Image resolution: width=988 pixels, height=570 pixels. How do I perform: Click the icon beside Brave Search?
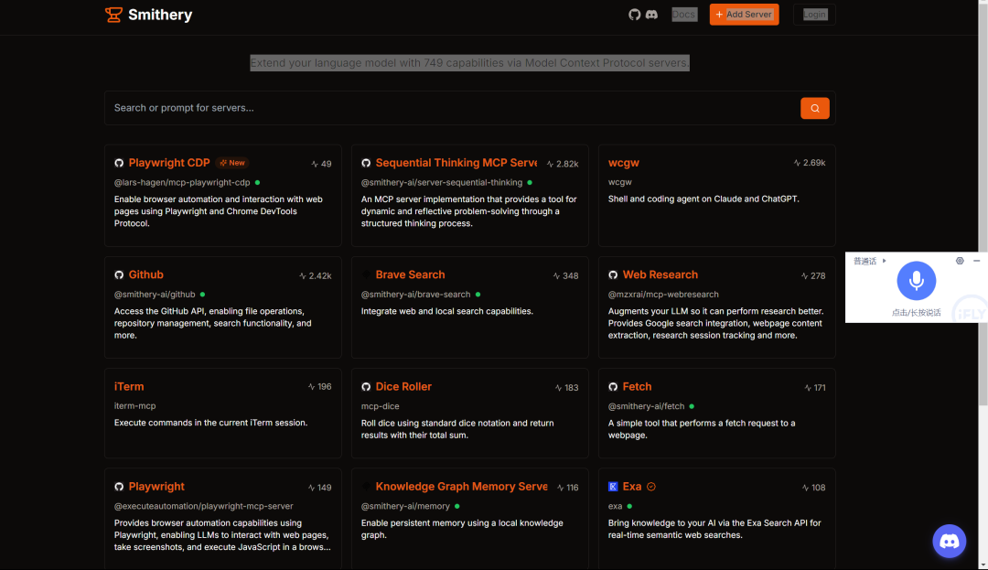pos(366,275)
